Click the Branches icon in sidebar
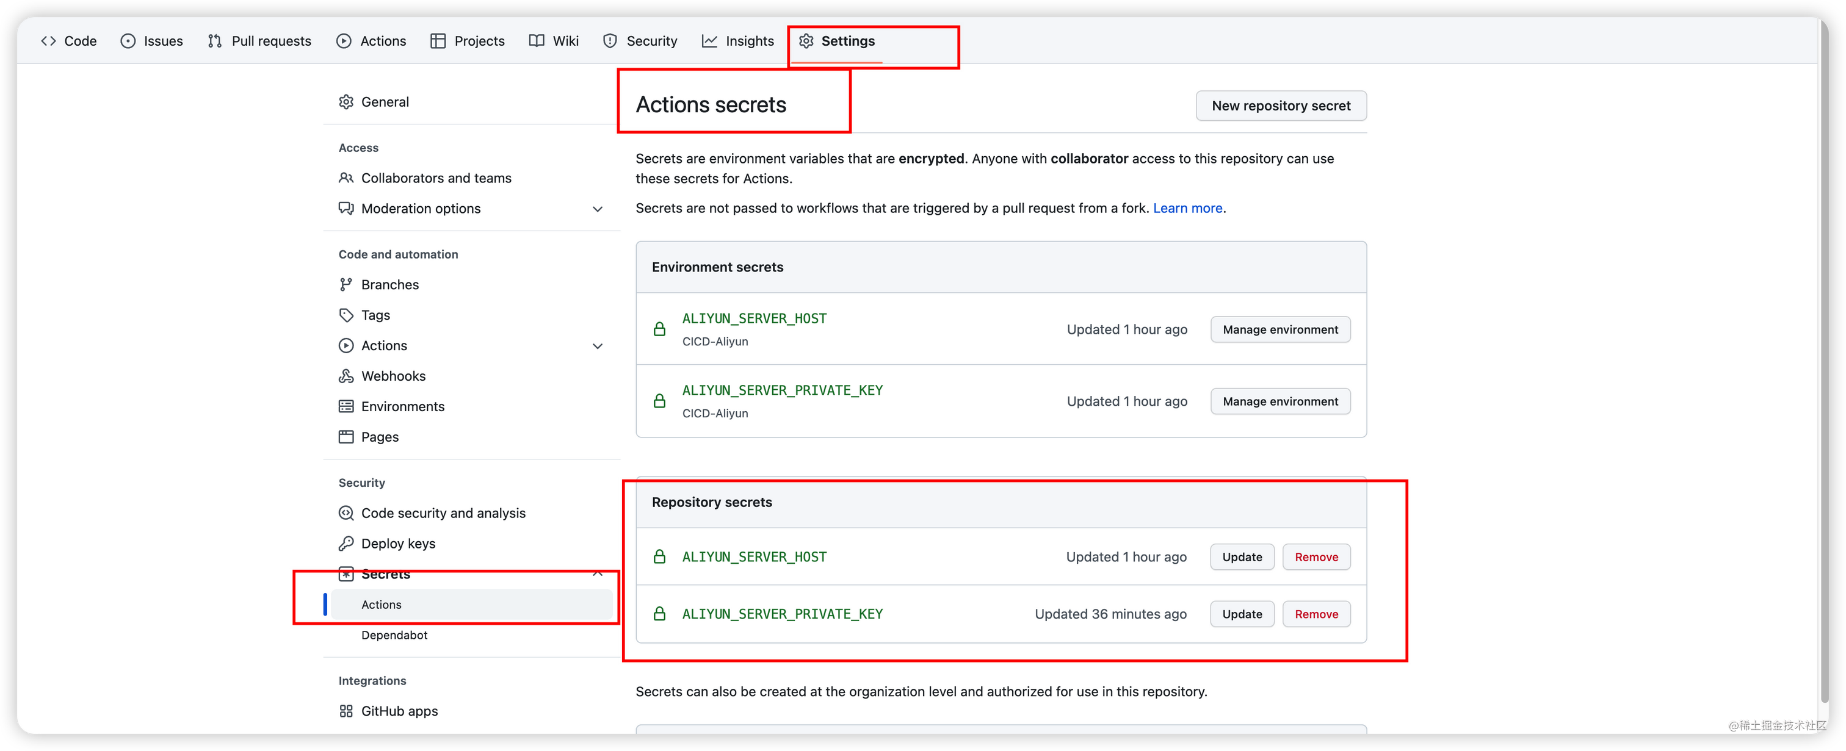Screen dimensions: 1846x751 pyautogui.click(x=346, y=284)
